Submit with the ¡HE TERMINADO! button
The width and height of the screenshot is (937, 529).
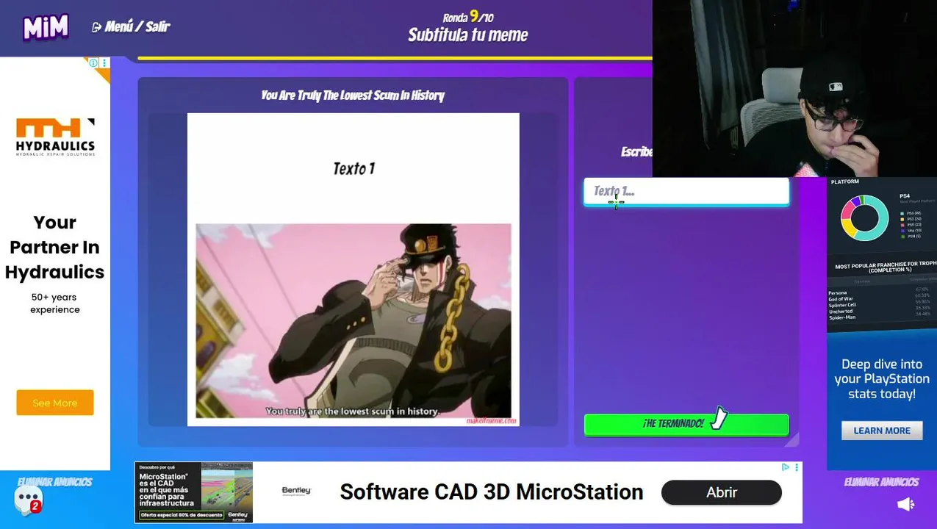pos(686,424)
